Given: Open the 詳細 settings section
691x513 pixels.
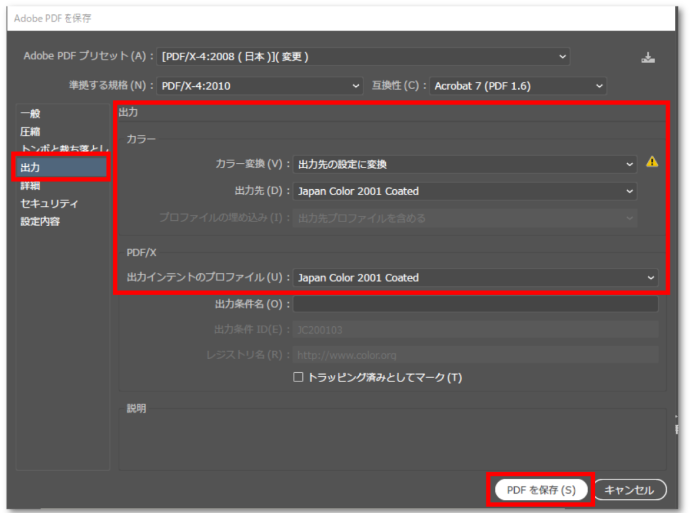Looking at the screenshot, I should (30, 186).
